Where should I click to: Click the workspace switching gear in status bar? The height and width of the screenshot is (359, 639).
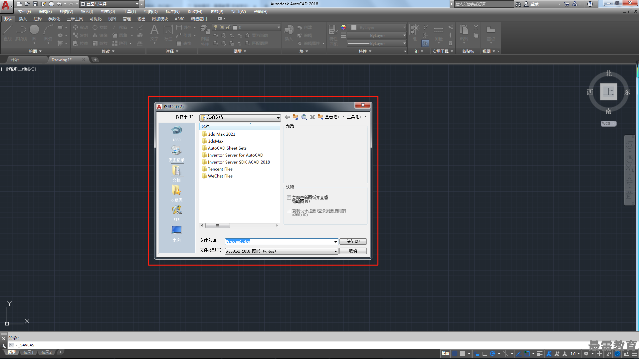[x=586, y=354]
